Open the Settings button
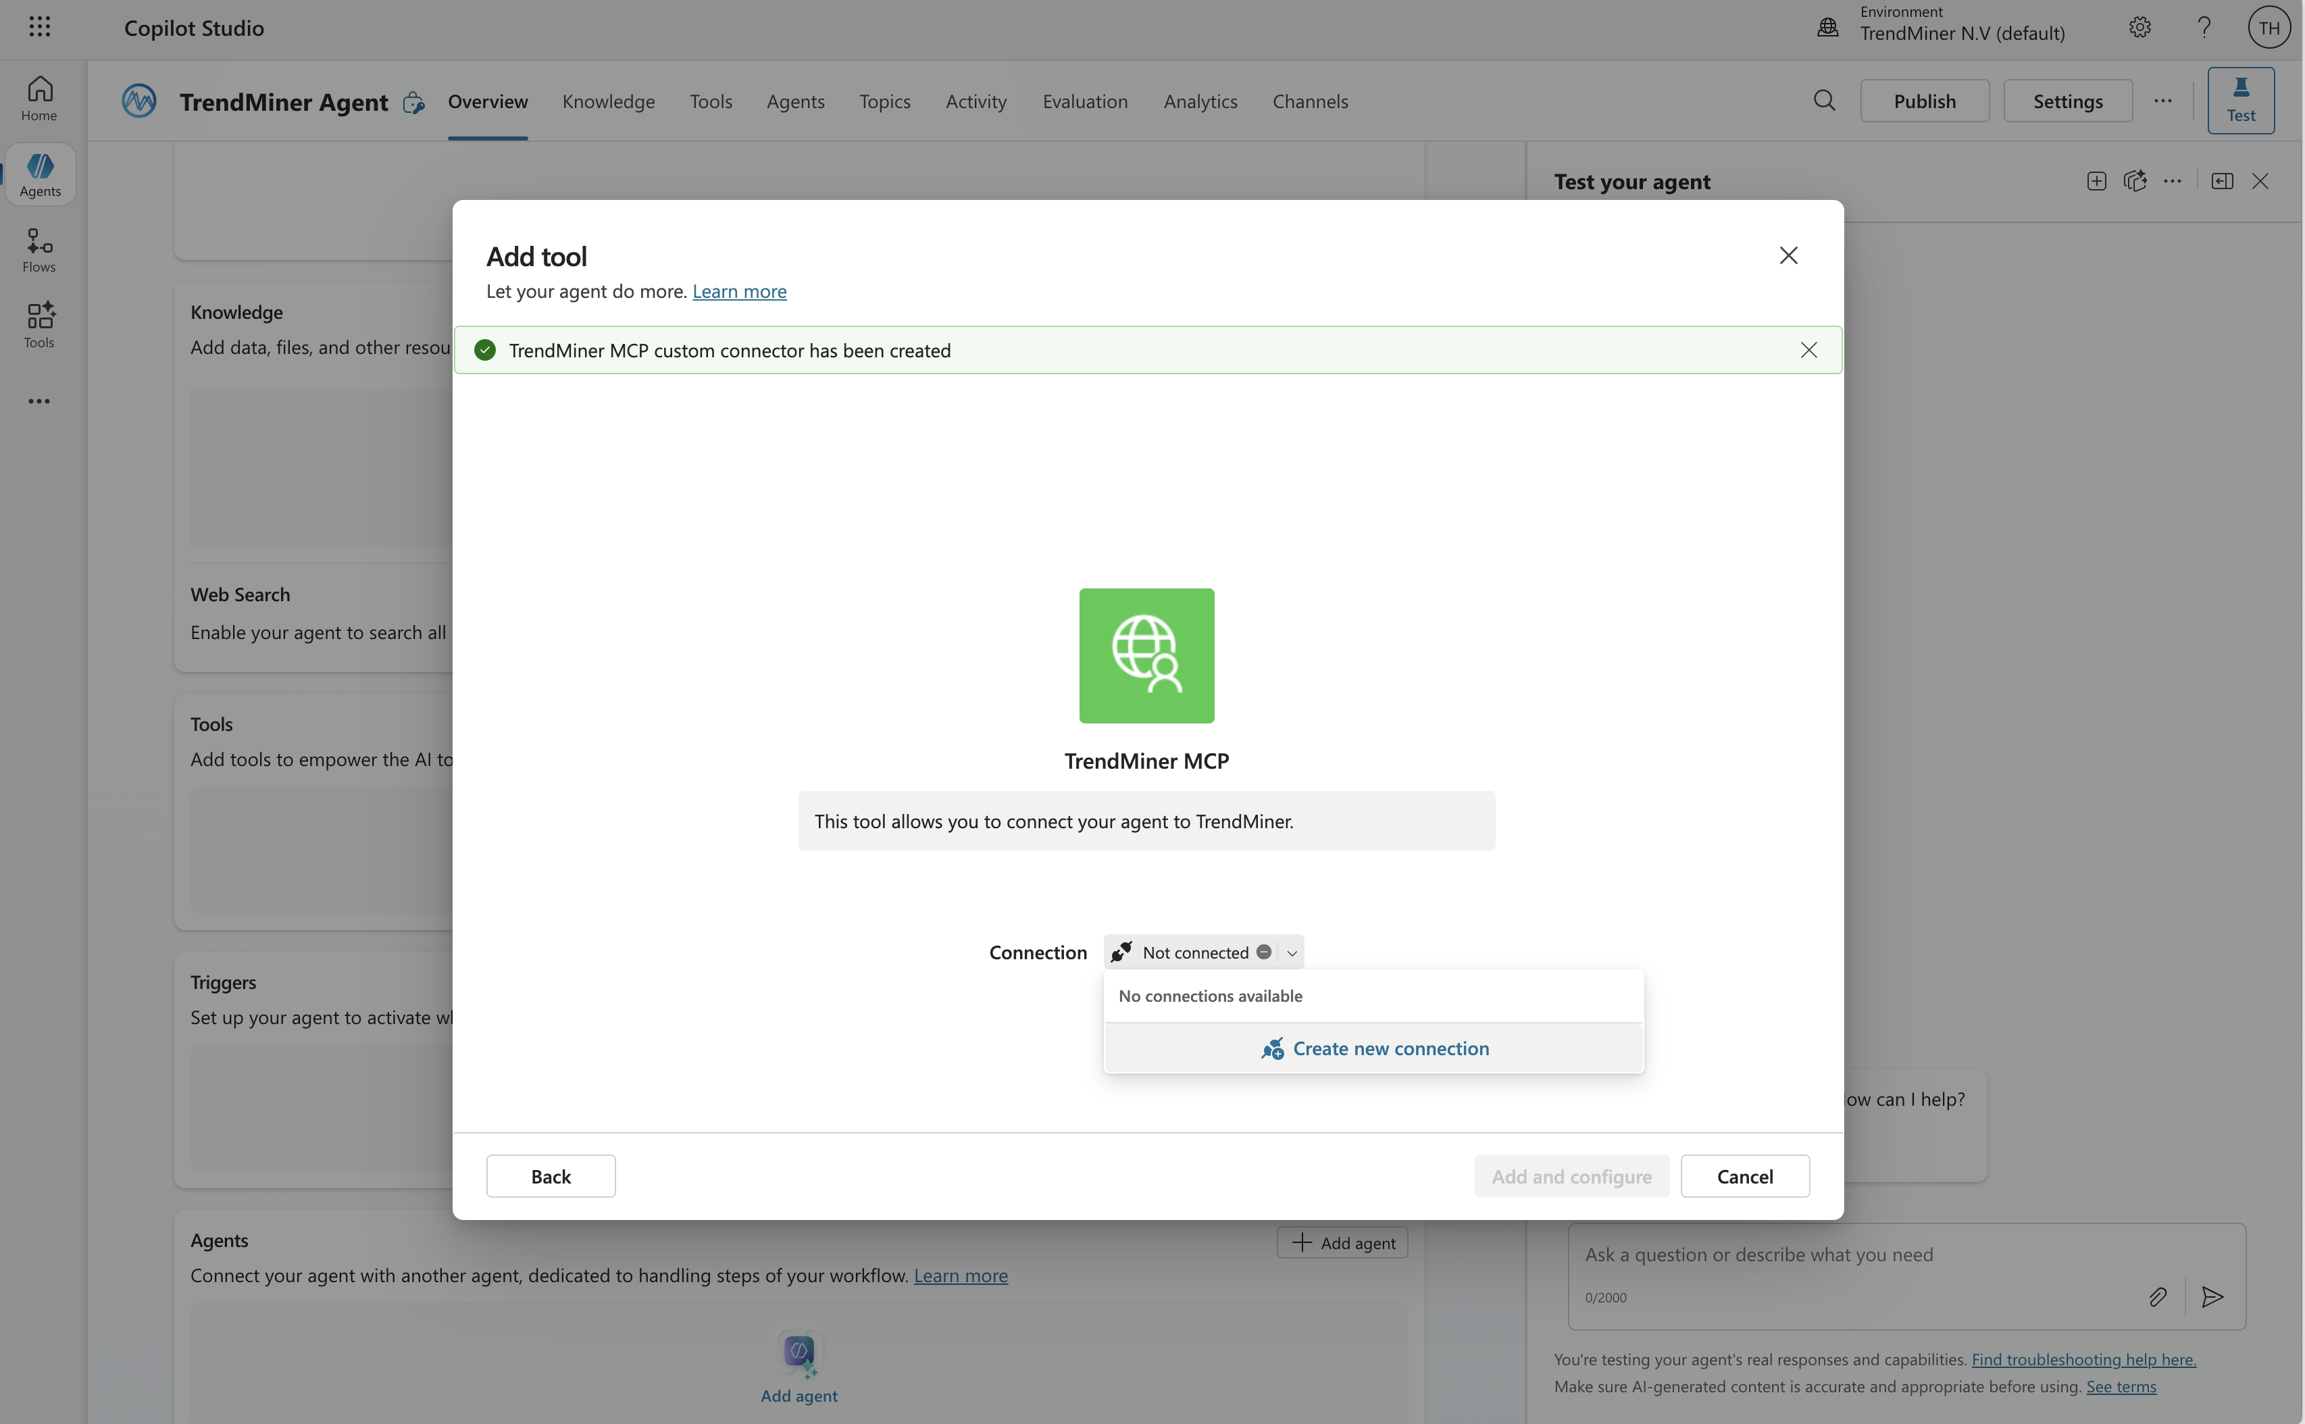The height and width of the screenshot is (1424, 2305). coord(2068,101)
